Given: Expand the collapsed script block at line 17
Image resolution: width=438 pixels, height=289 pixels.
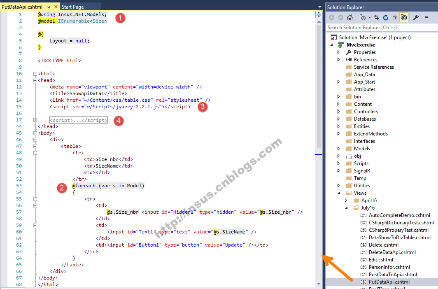Looking at the screenshot, I should click(35, 120).
